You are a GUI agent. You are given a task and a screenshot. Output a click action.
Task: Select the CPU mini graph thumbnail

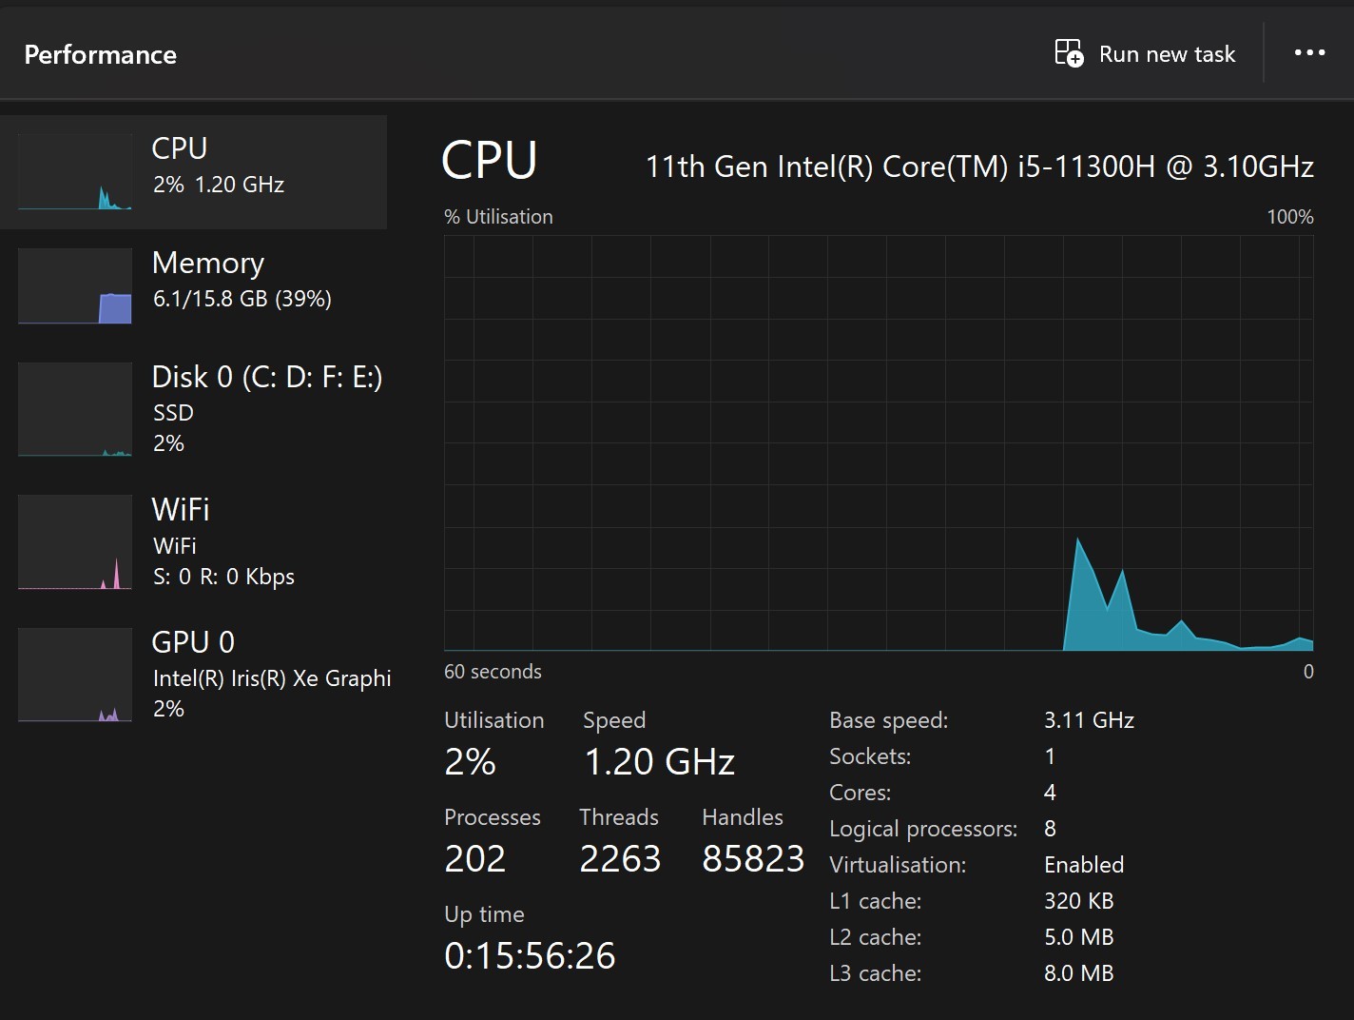click(74, 172)
